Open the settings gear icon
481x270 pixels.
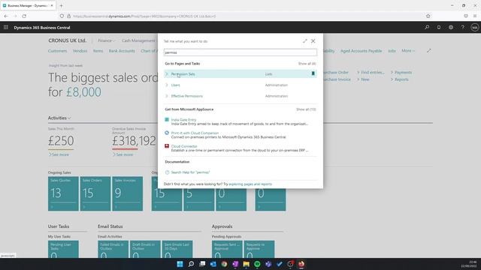(x=451, y=27)
